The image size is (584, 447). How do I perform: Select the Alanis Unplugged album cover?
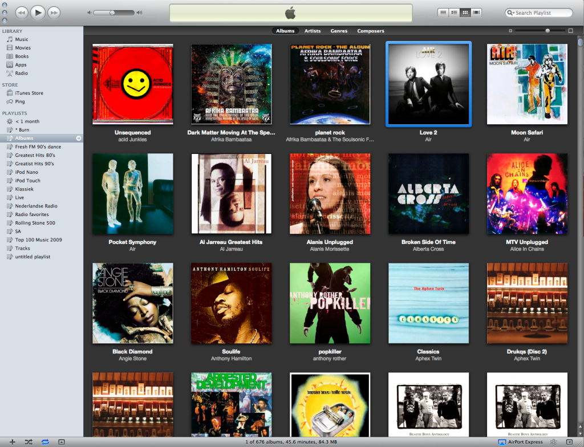[x=330, y=194]
